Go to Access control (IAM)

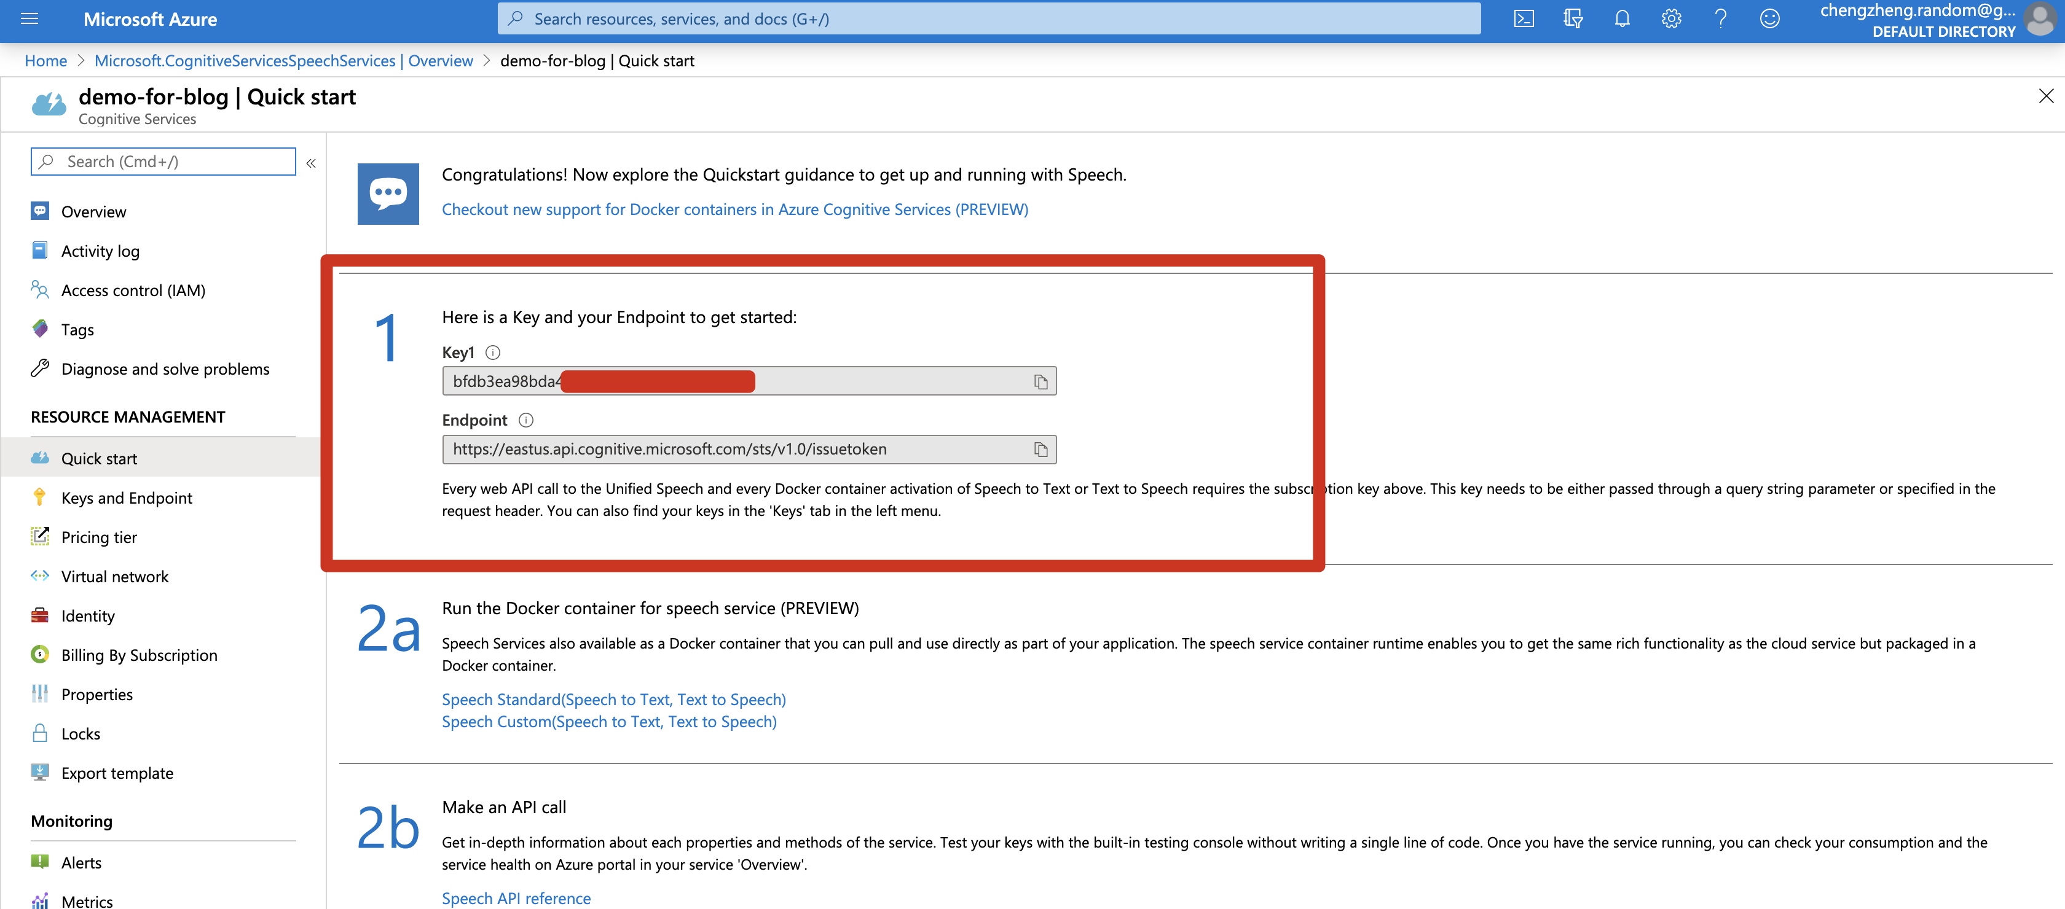pos(133,291)
